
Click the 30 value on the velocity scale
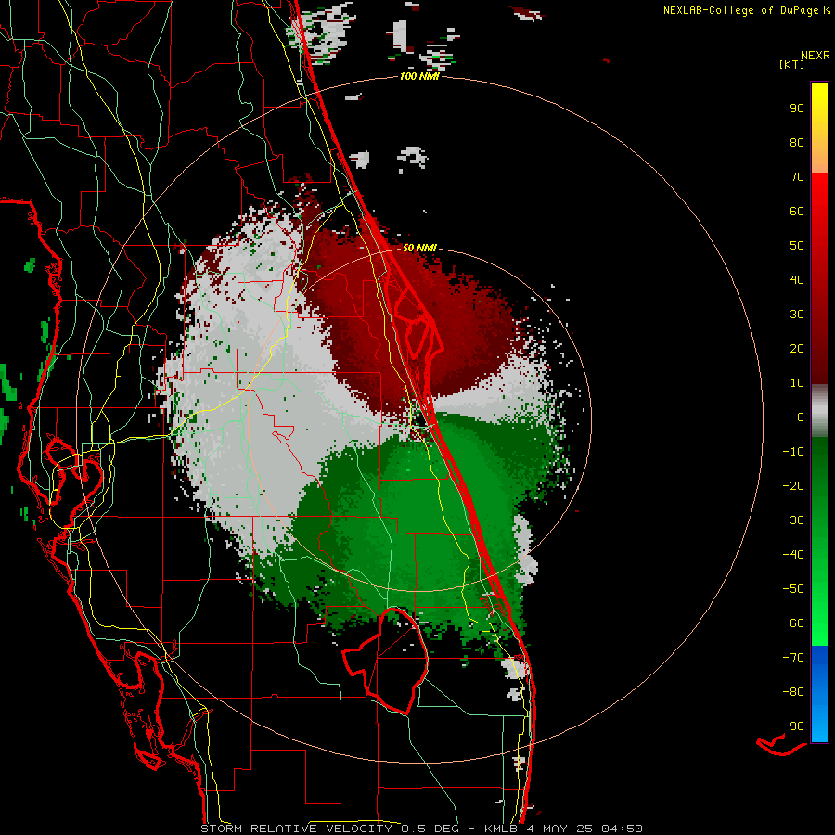(797, 315)
